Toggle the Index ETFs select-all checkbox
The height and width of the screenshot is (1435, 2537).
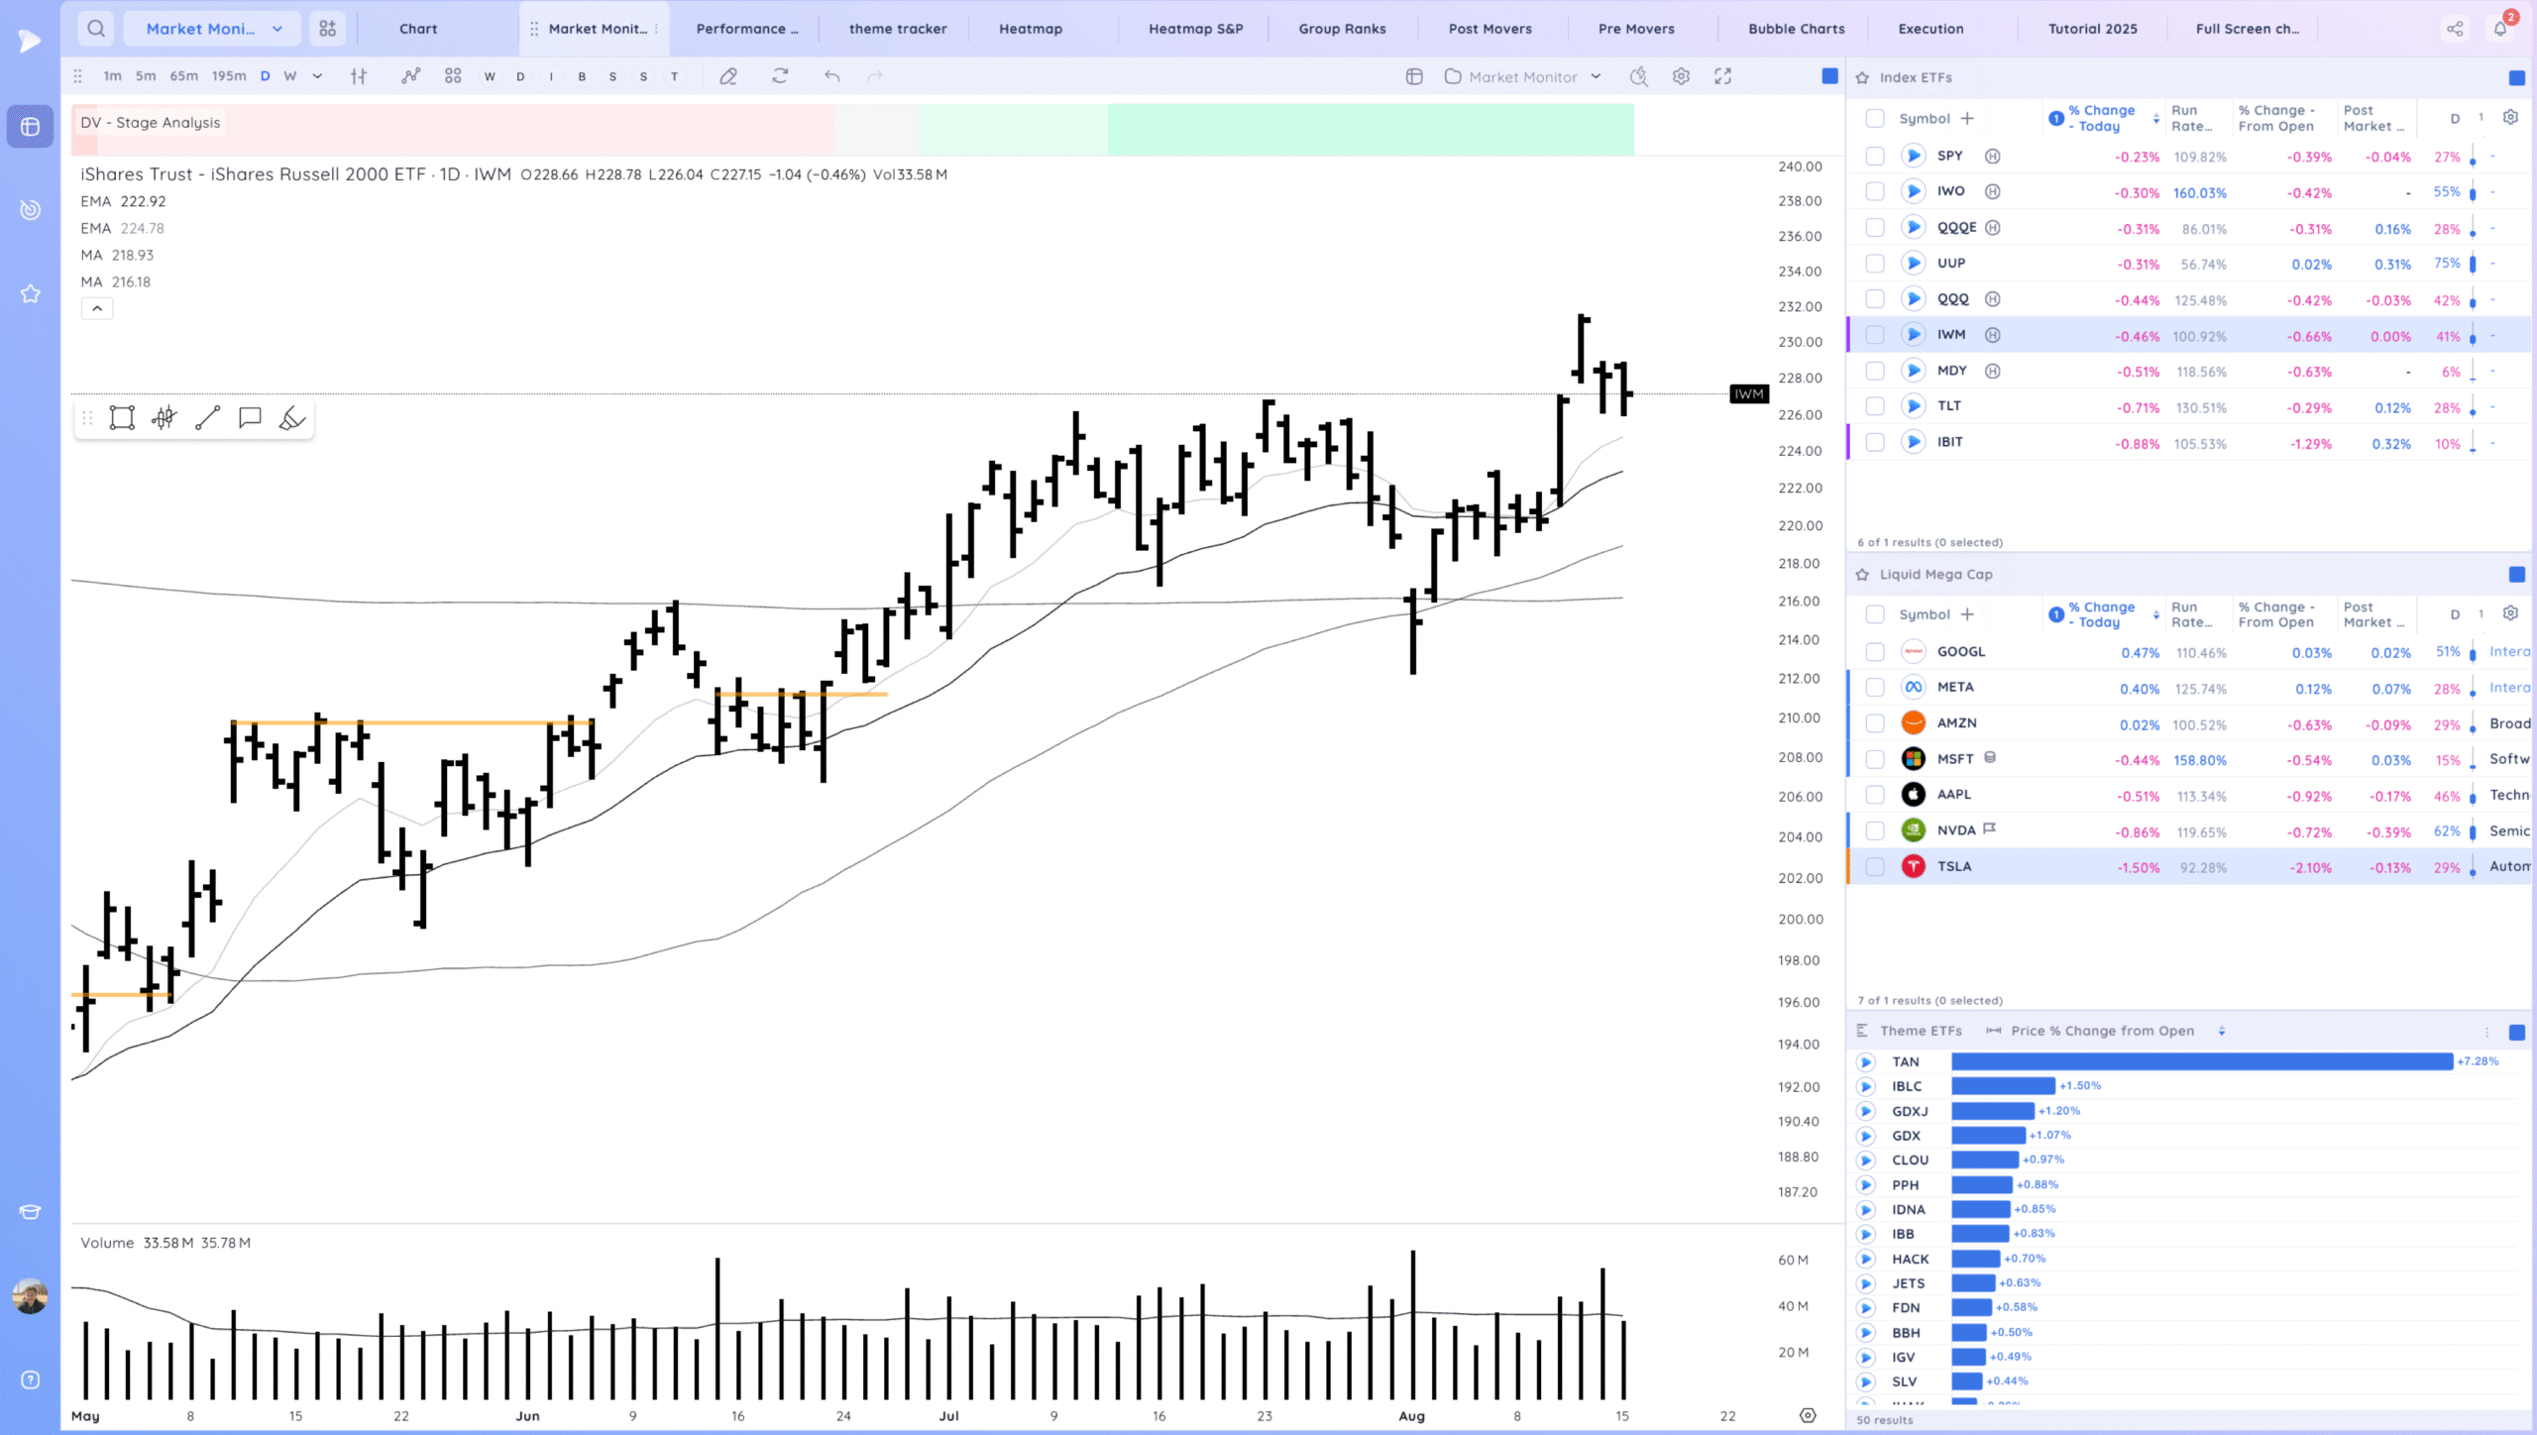click(1874, 119)
